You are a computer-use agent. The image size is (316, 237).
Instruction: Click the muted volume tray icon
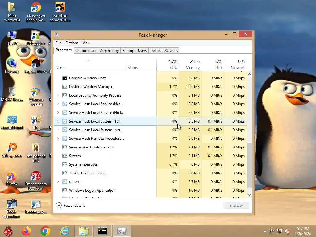tap(287, 231)
